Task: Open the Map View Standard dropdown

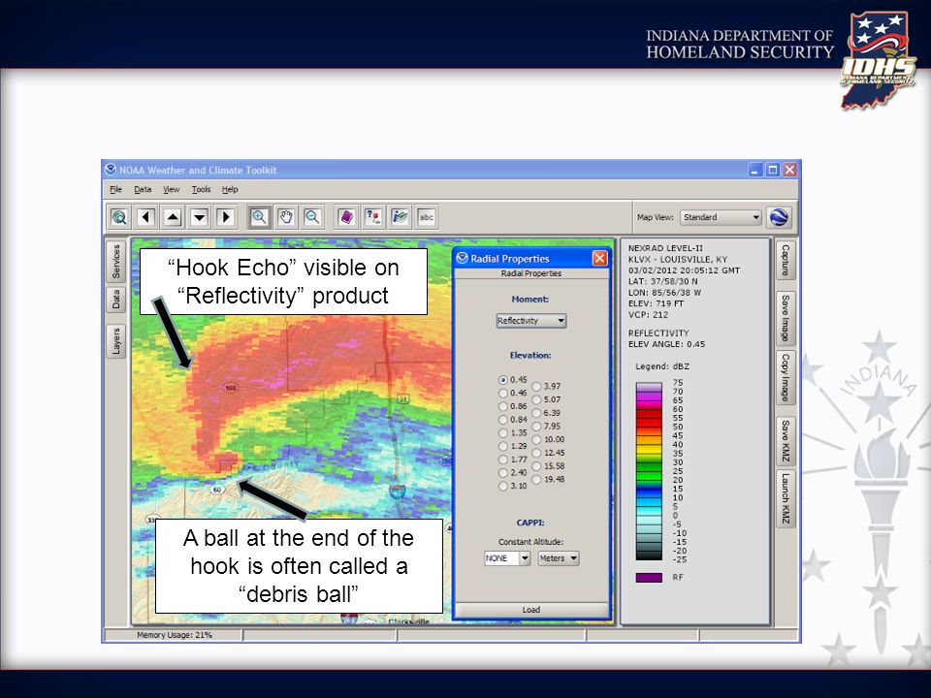Action: click(x=721, y=217)
